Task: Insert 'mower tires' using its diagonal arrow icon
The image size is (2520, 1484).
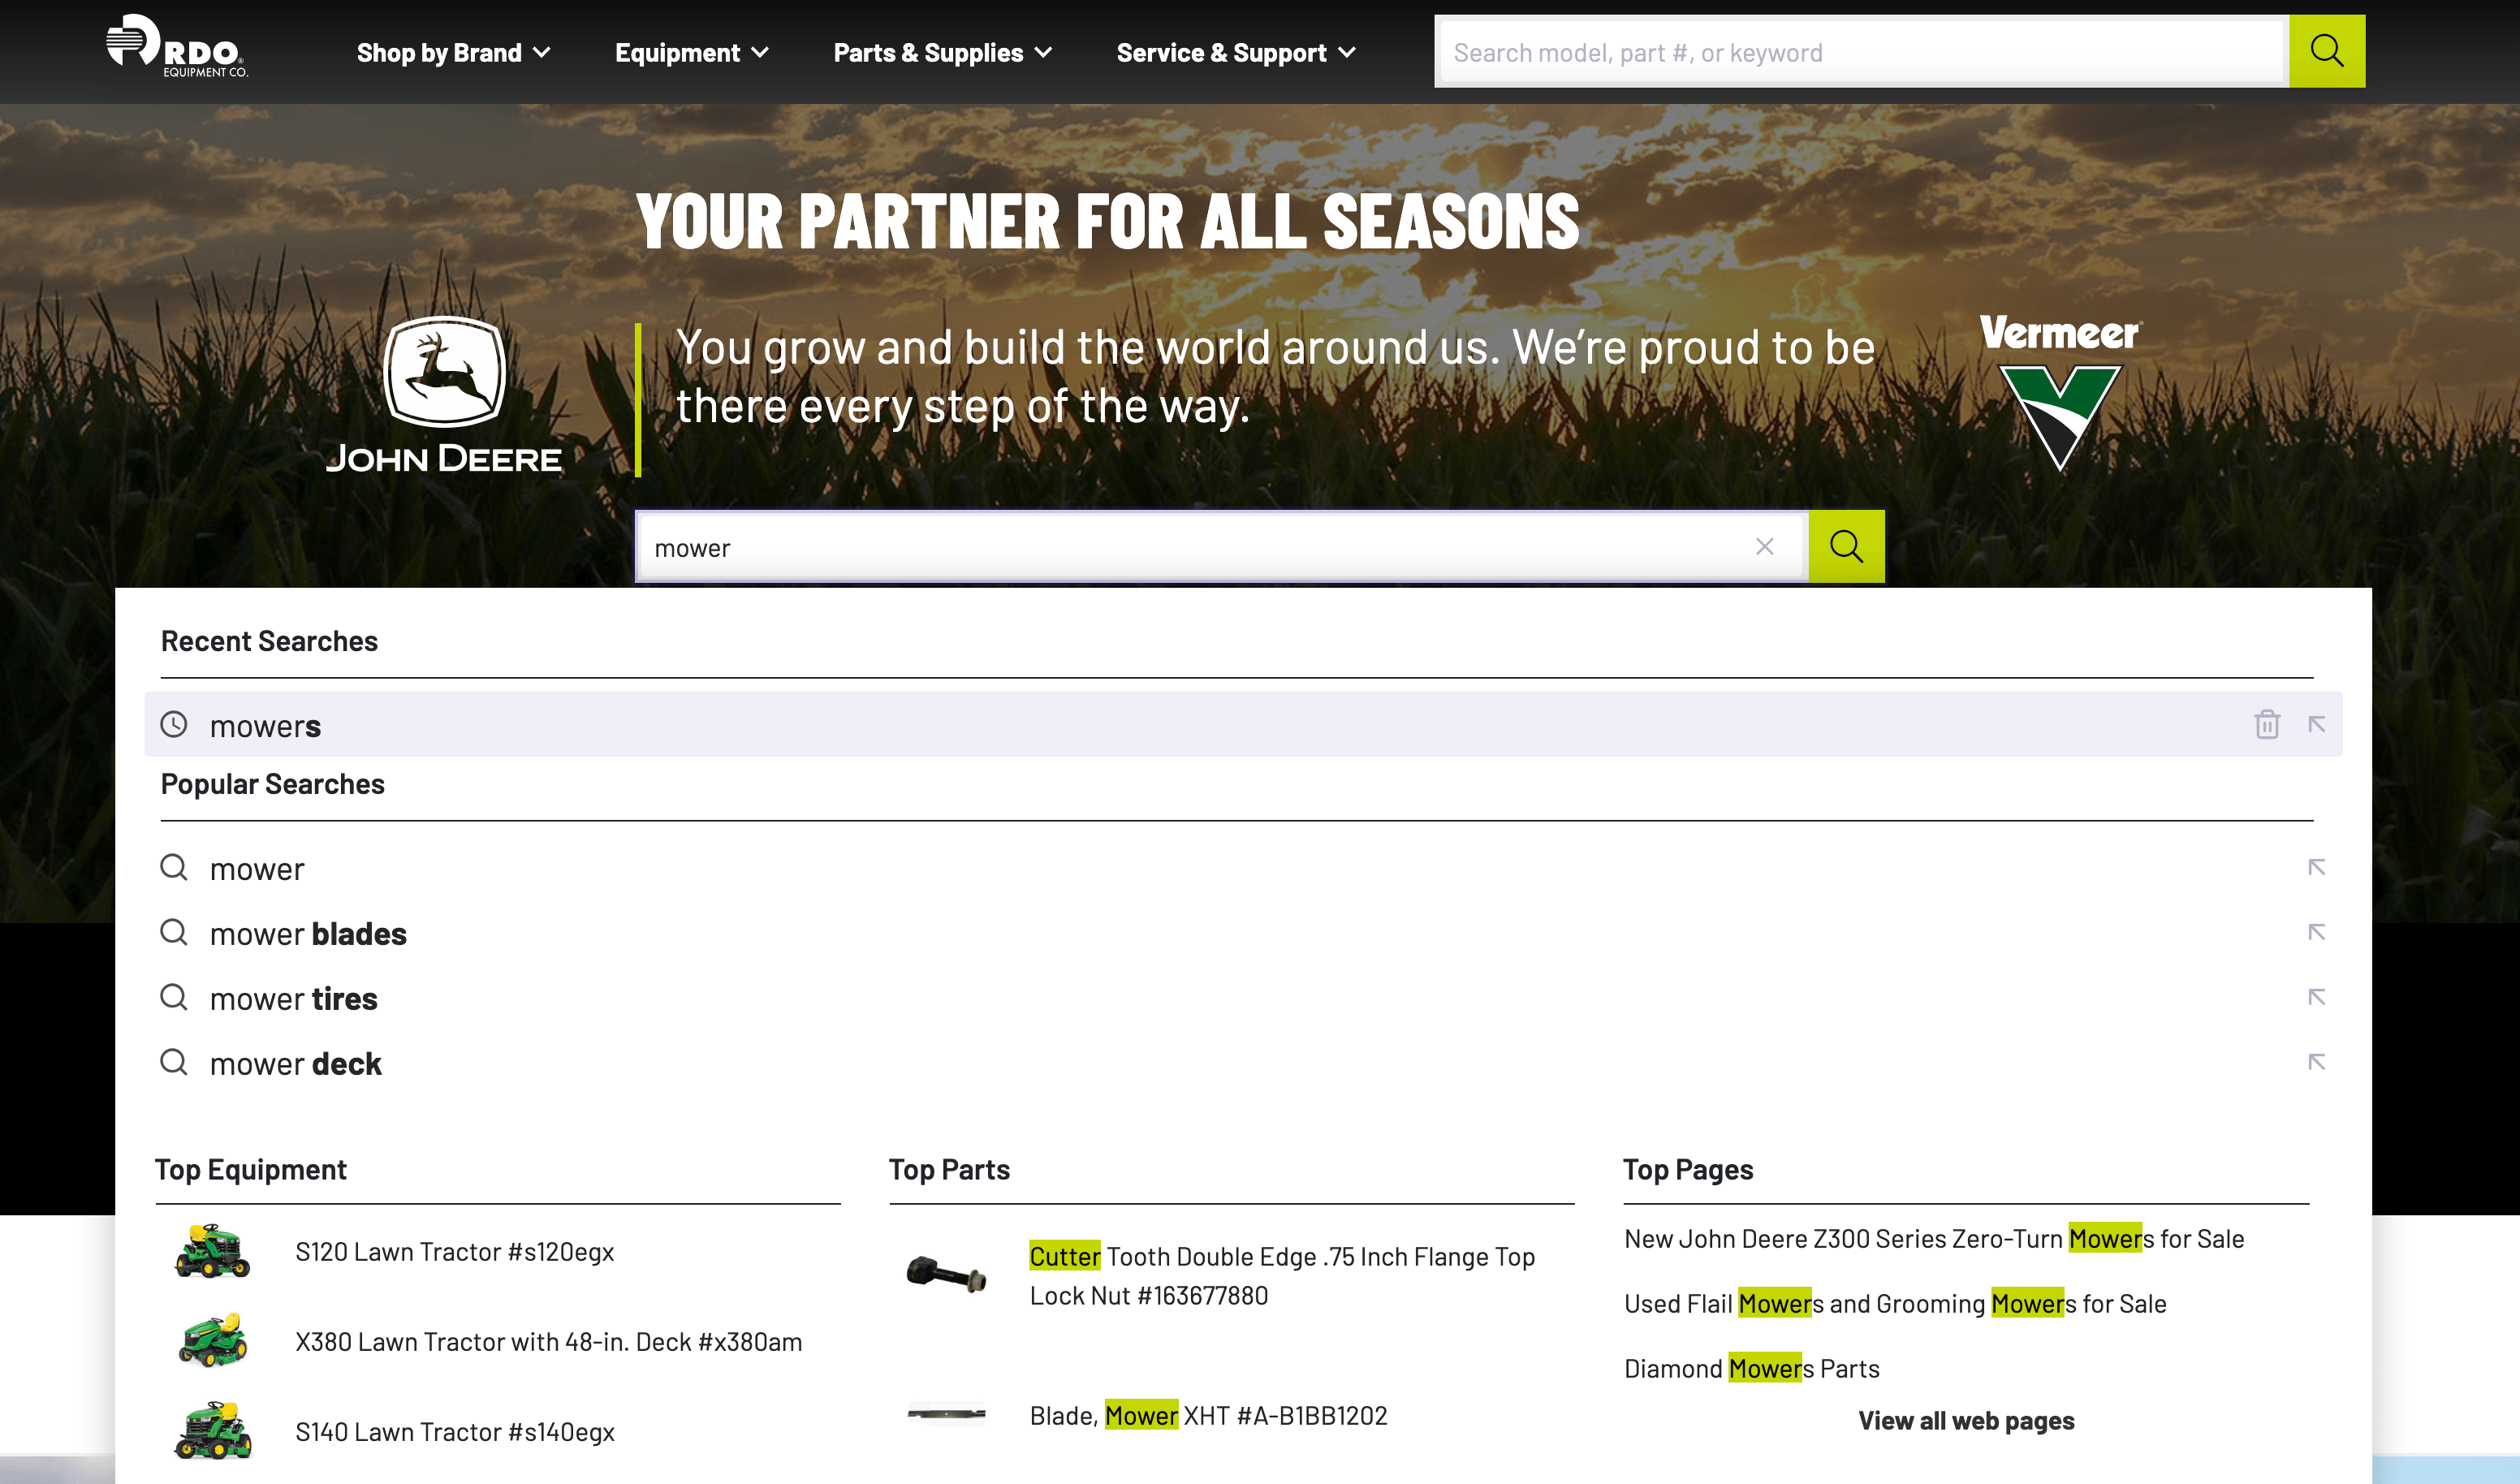Action: [x=2317, y=997]
